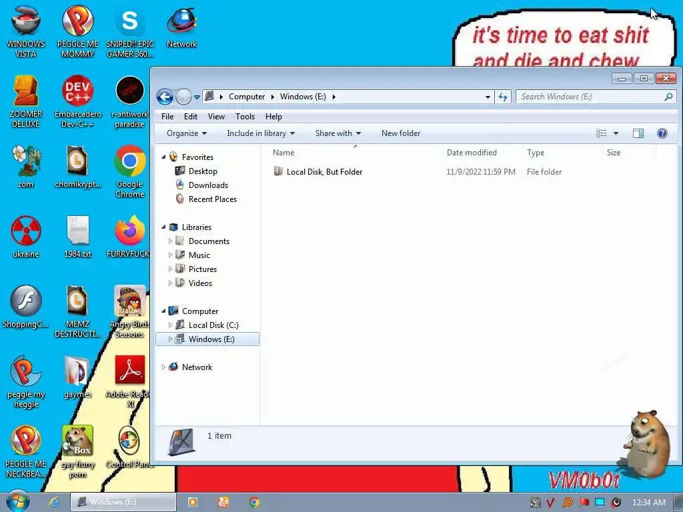Open the View menu
Image resolution: width=683 pixels, height=512 pixels.
216,117
